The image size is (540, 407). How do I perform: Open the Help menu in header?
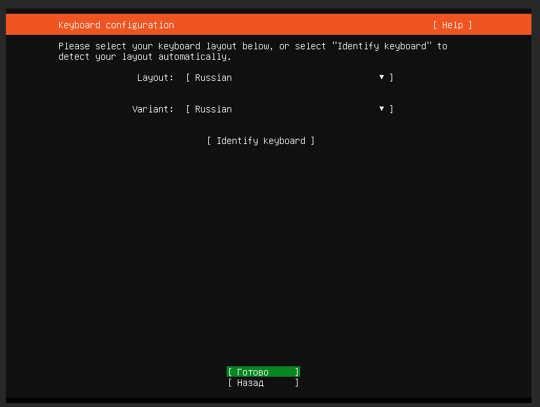tap(452, 25)
